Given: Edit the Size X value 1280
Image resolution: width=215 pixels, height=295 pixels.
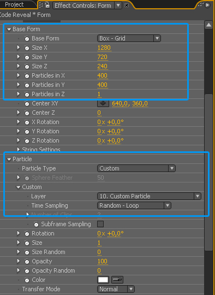Looking at the screenshot, I should 104,48.
